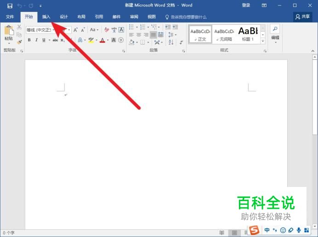This screenshot has width=318, height=237.
Task: Switch to 审阅 (Review) tab
Action: (134, 17)
